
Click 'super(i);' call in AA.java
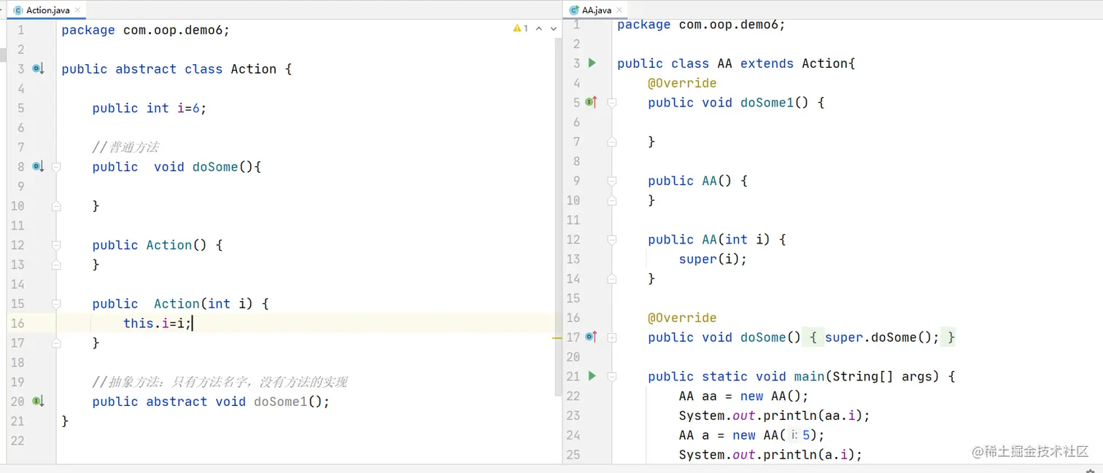click(x=713, y=259)
